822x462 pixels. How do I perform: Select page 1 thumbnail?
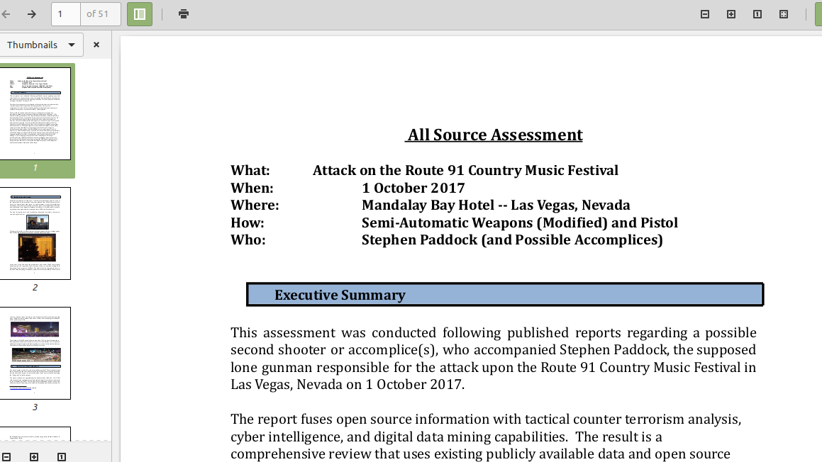pos(35,113)
